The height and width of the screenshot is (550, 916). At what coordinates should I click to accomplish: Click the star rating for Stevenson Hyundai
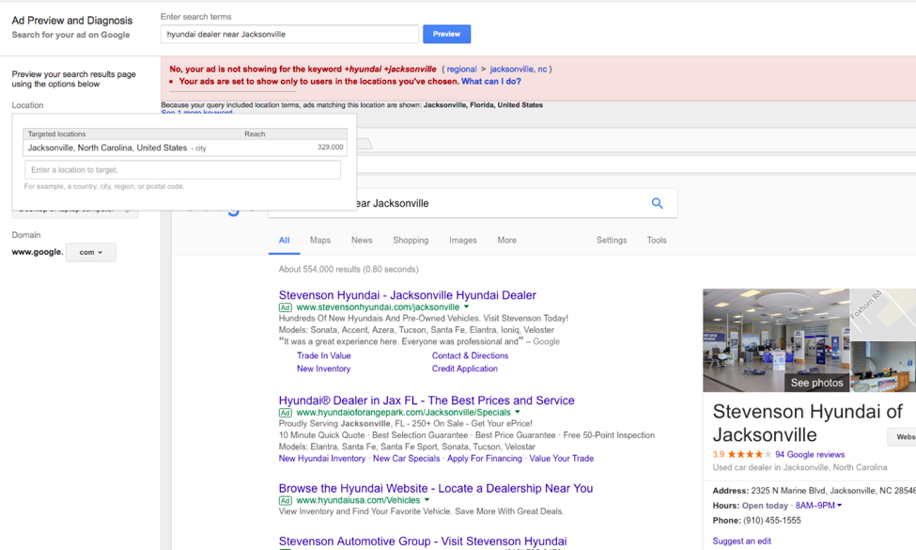(750, 454)
